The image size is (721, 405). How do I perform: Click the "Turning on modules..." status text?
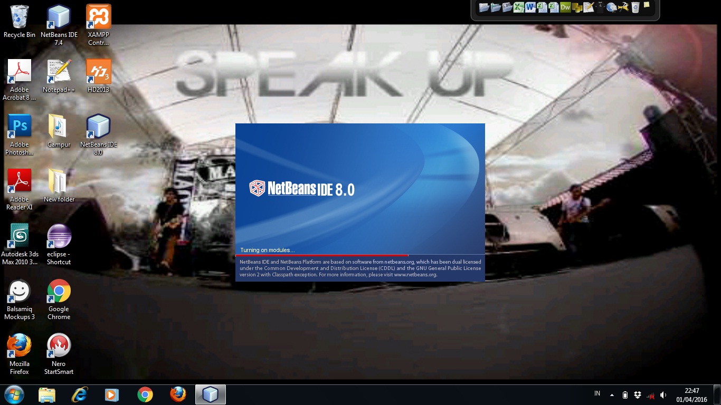point(267,250)
